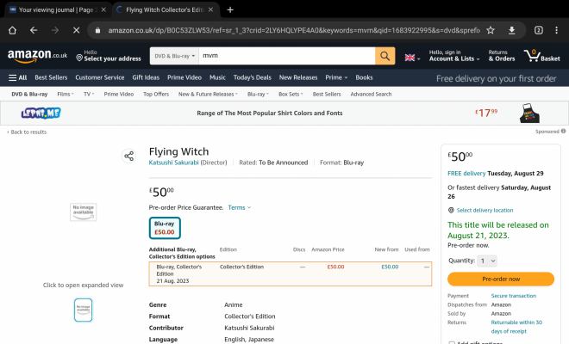Expand the DVD & Blu-ray search category dropdown
569x344 pixels.
(173, 57)
